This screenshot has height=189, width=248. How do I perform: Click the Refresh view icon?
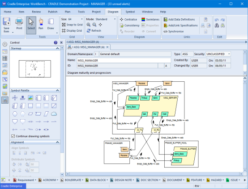tap(94, 31)
